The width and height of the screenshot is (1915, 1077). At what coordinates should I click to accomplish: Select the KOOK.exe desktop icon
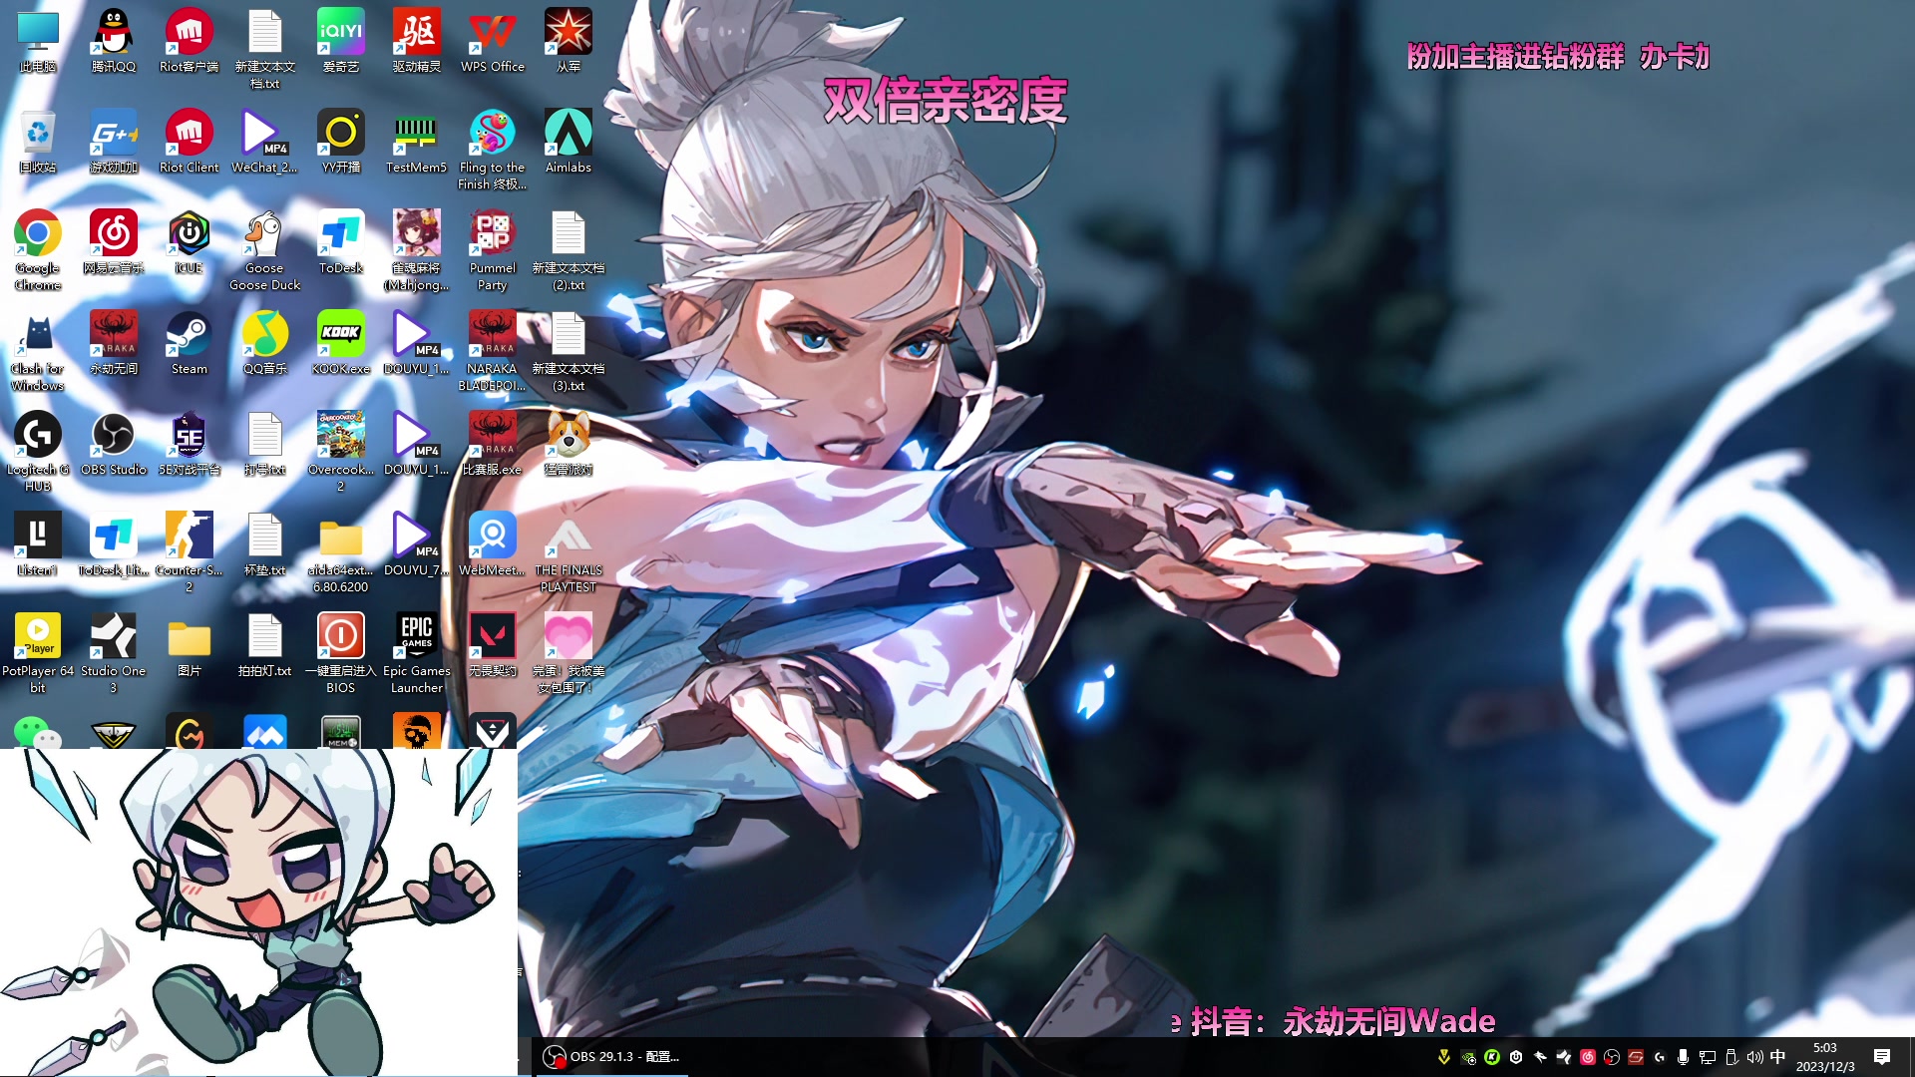pyautogui.click(x=341, y=343)
